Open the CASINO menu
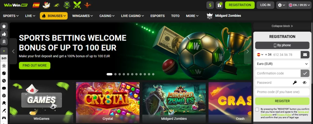The height and width of the screenshot is (124, 313). click(107, 16)
